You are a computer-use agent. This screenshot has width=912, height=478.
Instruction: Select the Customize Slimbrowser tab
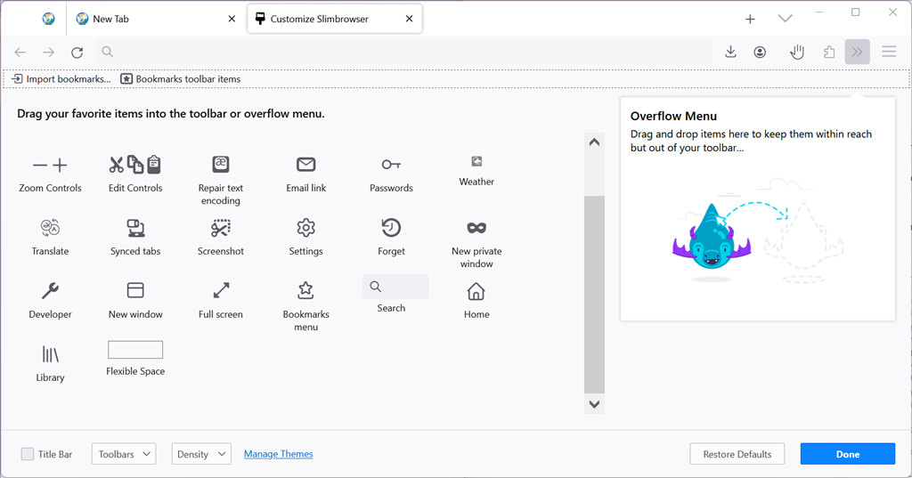(335, 19)
